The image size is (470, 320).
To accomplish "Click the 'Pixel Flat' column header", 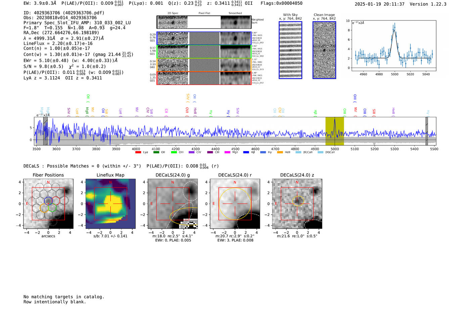I will click(204, 13).
